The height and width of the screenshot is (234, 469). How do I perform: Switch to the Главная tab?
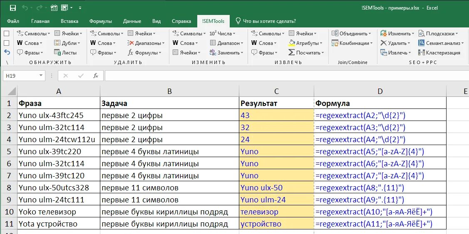40,21
